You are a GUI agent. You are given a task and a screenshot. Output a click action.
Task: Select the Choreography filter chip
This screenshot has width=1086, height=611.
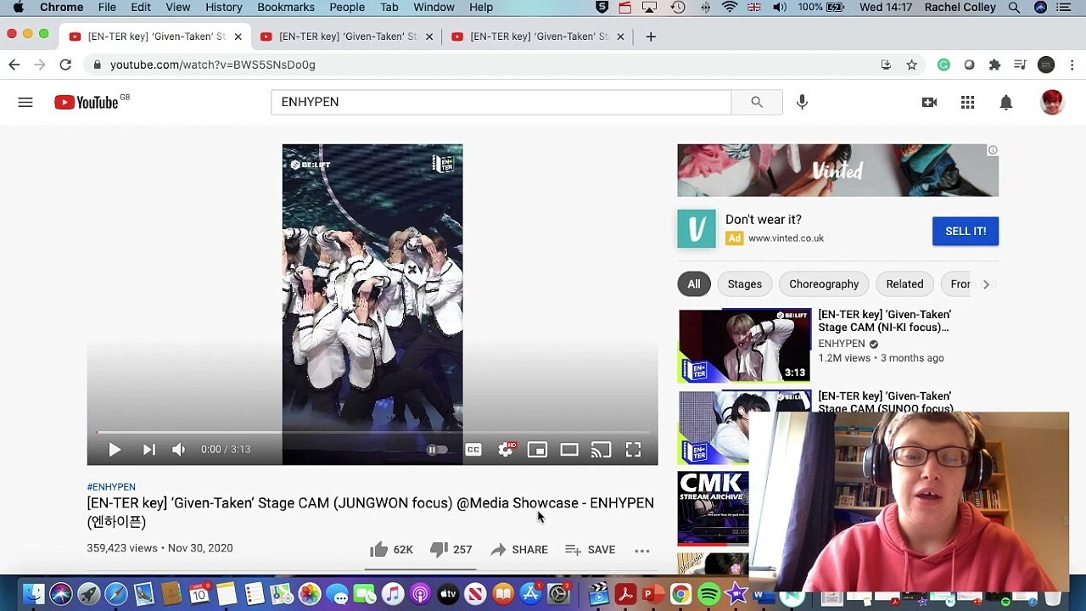click(824, 284)
